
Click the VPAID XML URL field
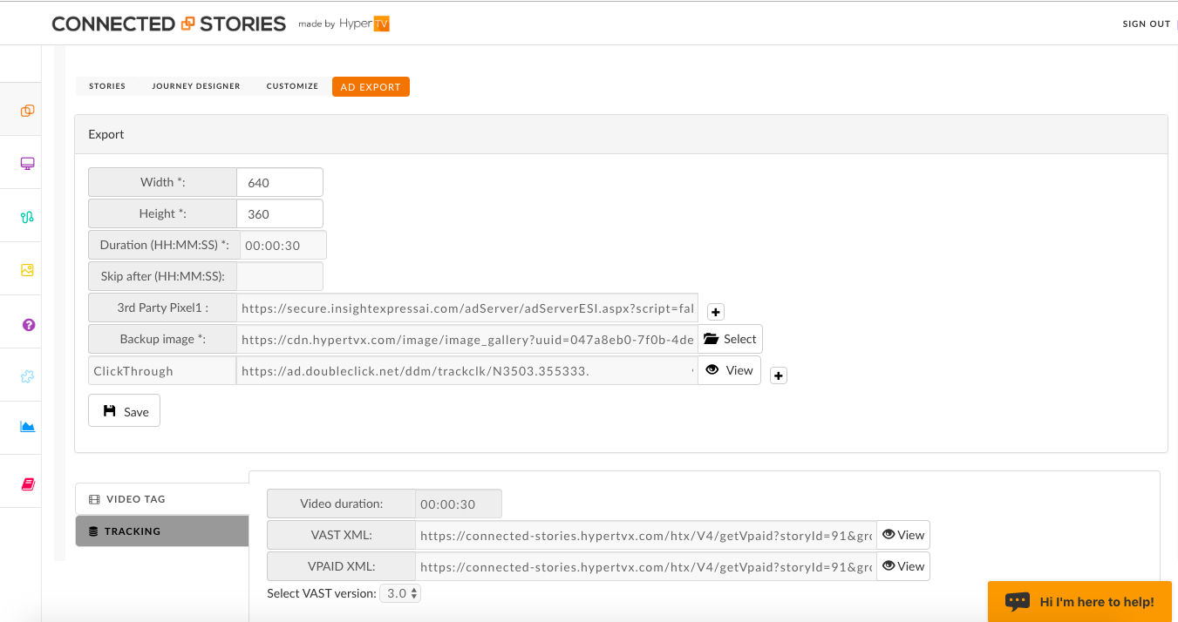pyautogui.click(x=646, y=566)
